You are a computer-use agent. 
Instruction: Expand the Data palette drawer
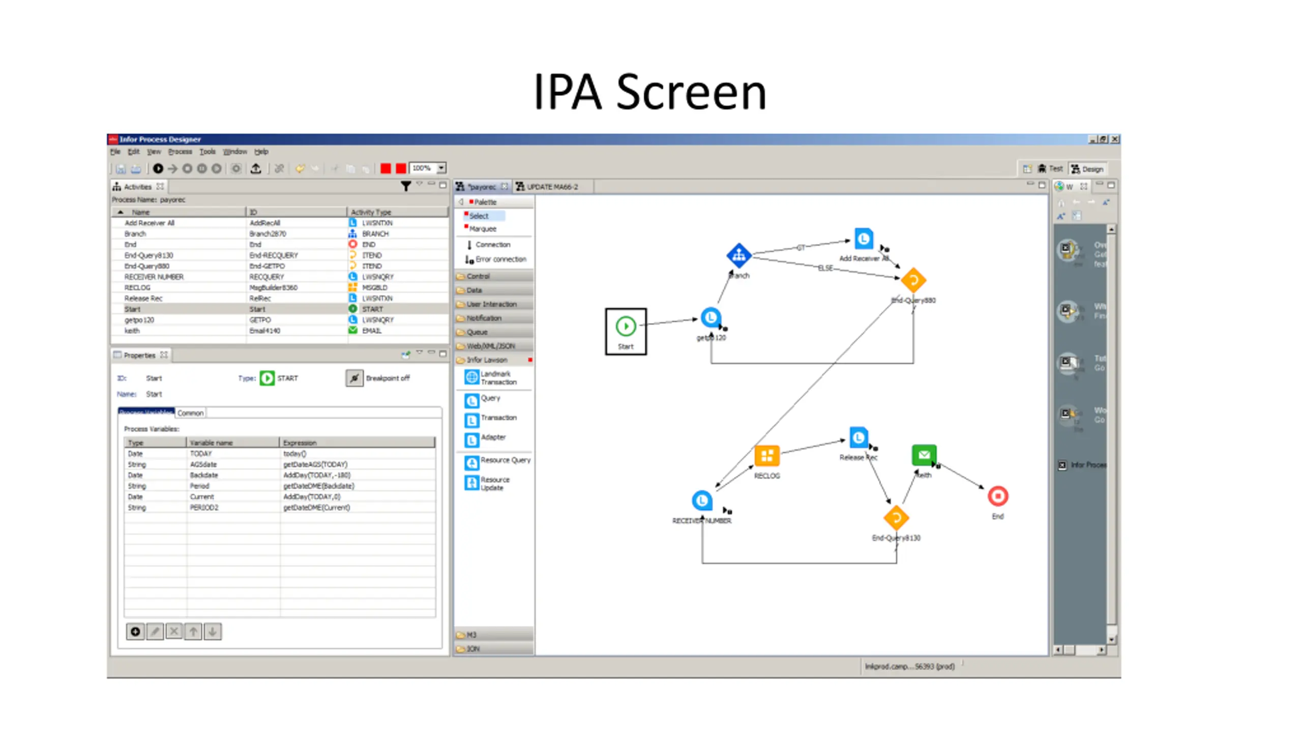(x=494, y=290)
